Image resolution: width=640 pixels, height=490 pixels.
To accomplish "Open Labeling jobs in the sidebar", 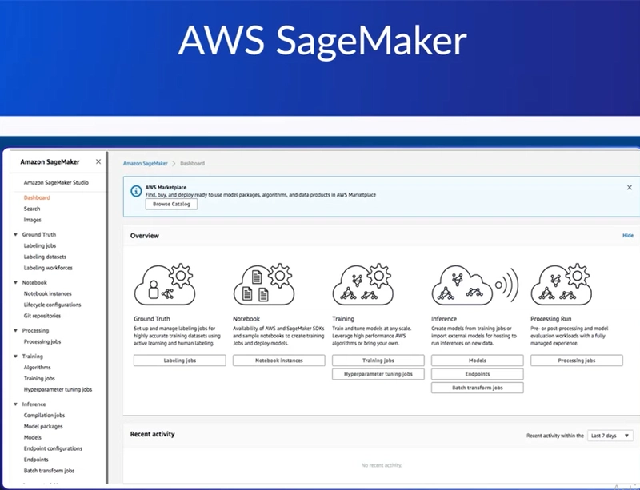I will click(x=40, y=245).
